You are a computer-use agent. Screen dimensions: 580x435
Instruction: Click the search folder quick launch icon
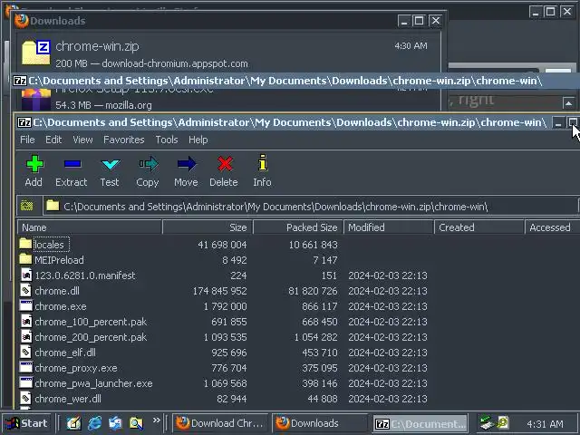pos(136,423)
